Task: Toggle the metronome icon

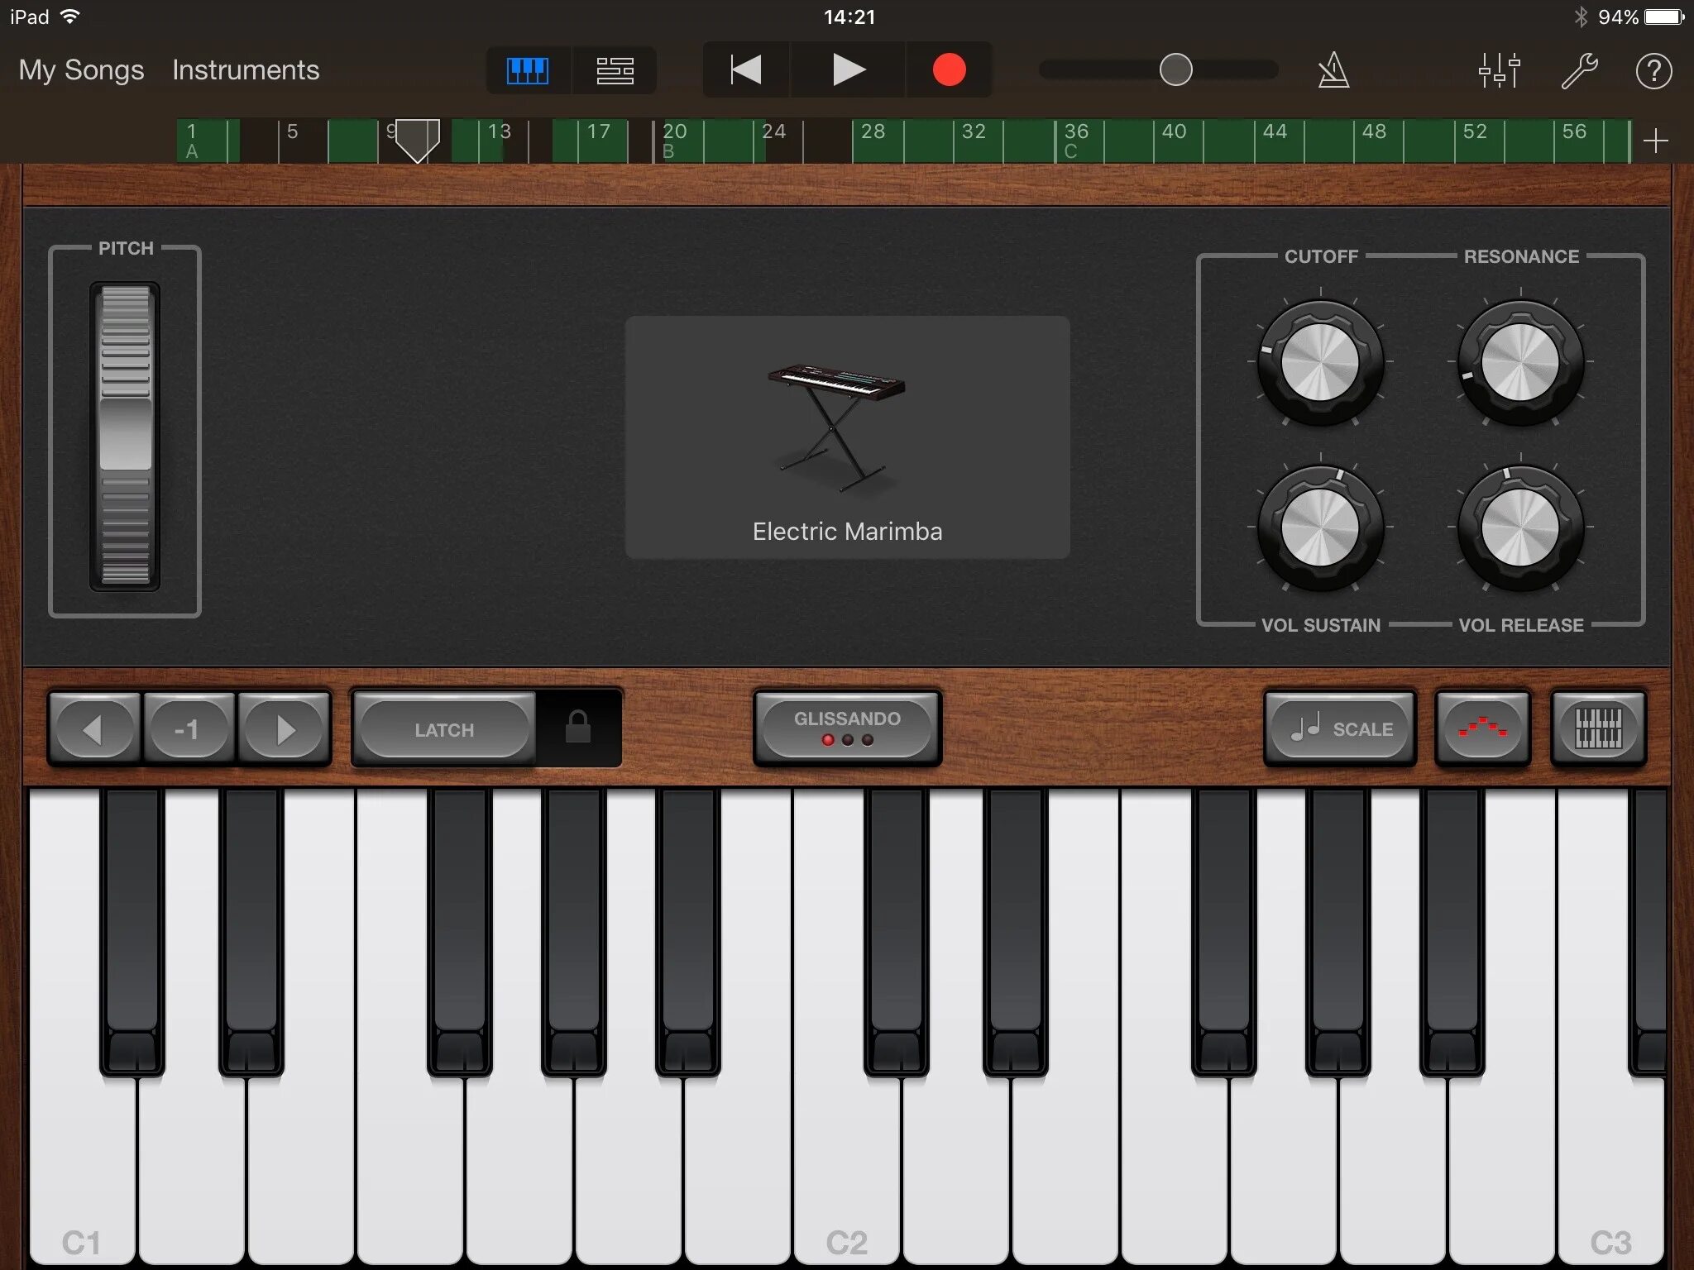Action: [x=1333, y=70]
